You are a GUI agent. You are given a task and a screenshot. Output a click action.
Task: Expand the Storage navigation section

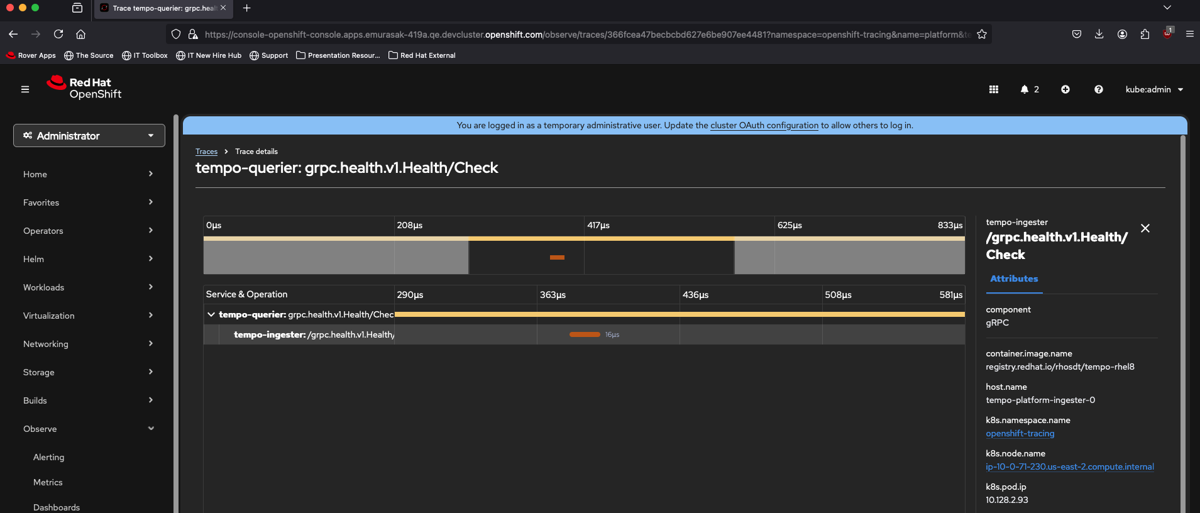[88, 372]
